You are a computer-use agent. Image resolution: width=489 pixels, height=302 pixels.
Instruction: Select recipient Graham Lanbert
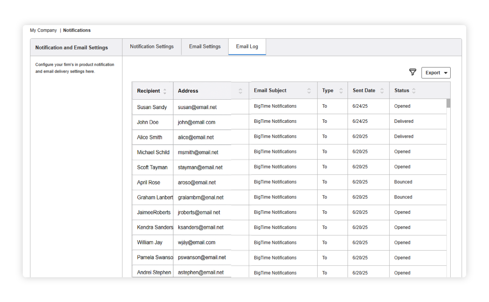pyautogui.click(x=155, y=197)
